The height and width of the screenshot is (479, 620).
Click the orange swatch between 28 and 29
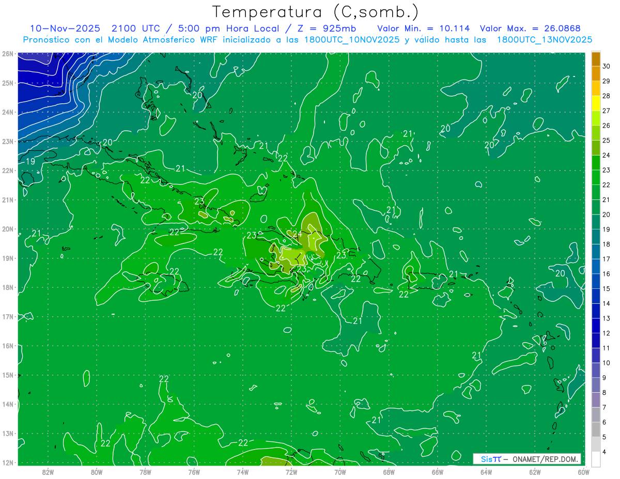(x=596, y=88)
